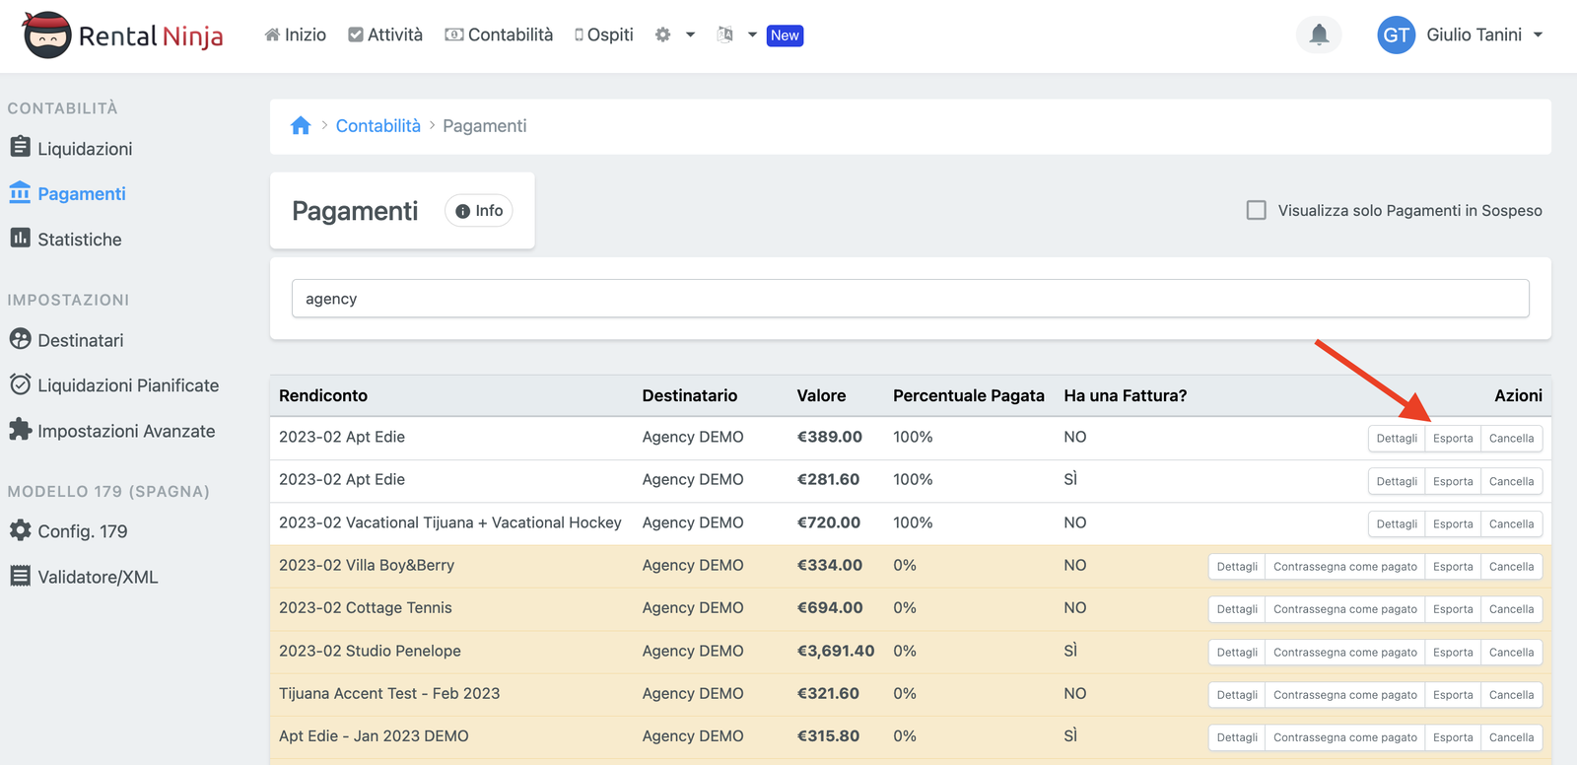
Task: Open Impostazioni Avanzate puzzle icon
Action: point(21,430)
